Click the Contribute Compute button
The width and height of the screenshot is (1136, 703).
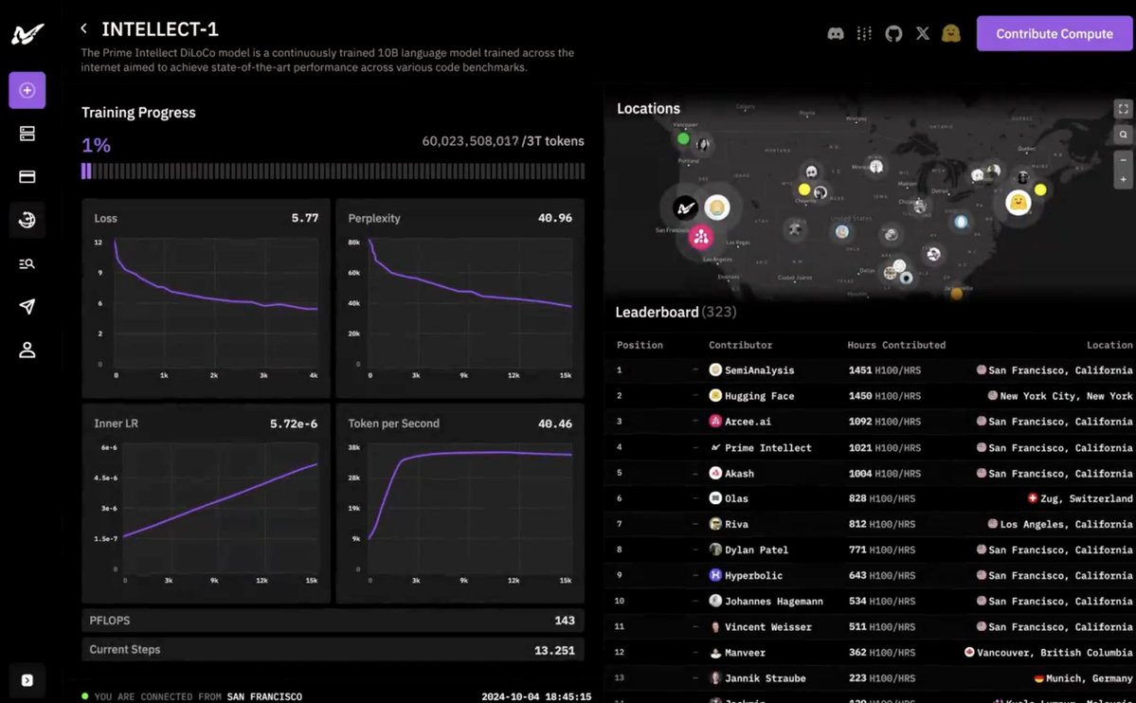pyautogui.click(x=1055, y=33)
